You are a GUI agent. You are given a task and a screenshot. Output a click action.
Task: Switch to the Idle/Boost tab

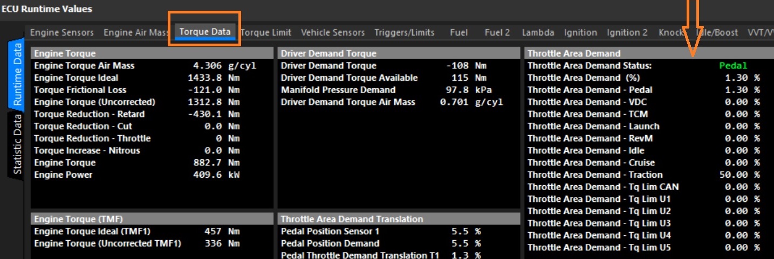[717, 32]
